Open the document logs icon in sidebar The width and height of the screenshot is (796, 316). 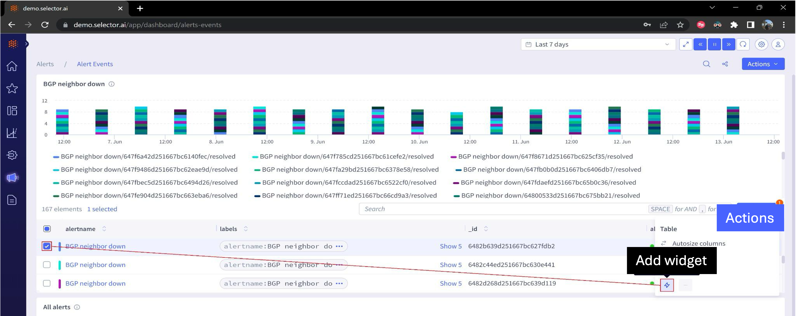pos(12,200)
